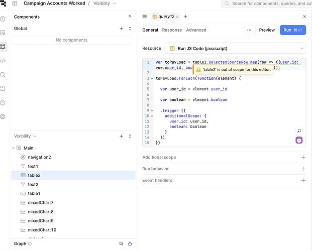Open the pages icon in left sidebar
312x251 pixels.
click(x=3, y=33)
